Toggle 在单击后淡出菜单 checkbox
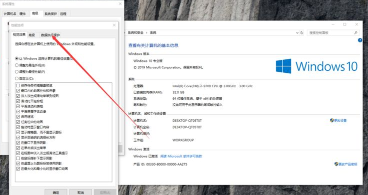This screenshot has height=195, width=368. point(18,148)
